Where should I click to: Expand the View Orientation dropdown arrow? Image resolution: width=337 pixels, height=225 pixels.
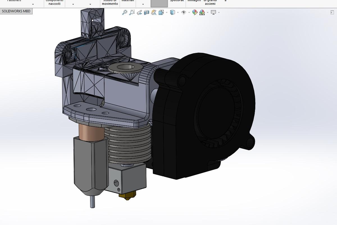point(167,12)
